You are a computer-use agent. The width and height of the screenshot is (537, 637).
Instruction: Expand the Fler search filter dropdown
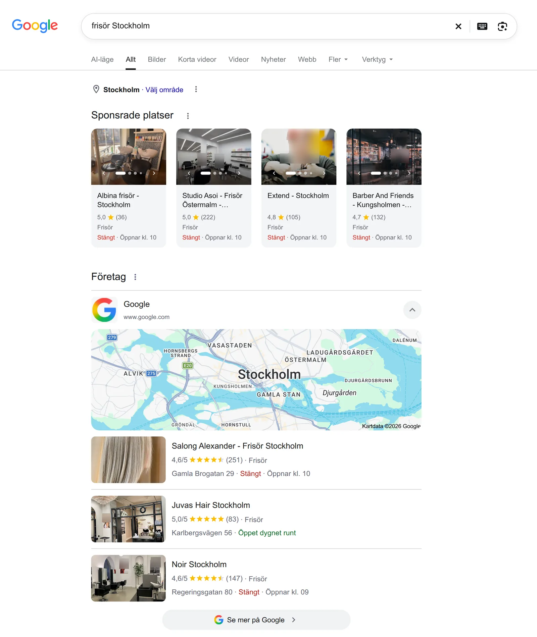[338, 59]
